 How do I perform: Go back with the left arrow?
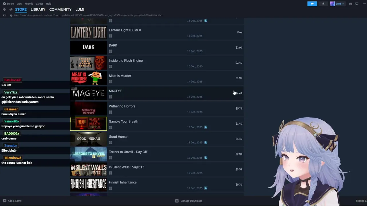pyautogui.click(x=5, y=9)
